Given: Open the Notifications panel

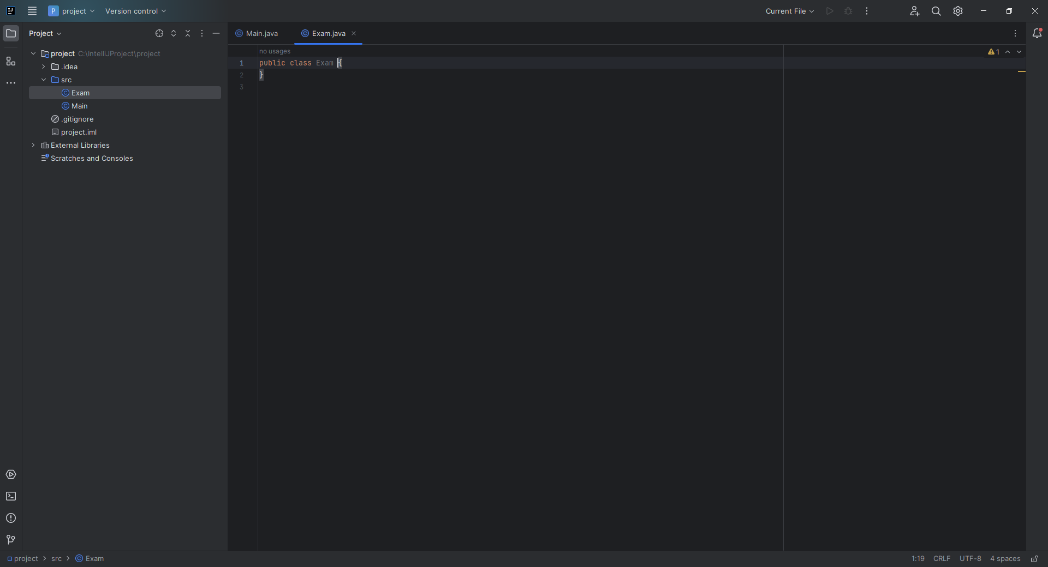Looking at the screenshot, I should (1037, 34).
